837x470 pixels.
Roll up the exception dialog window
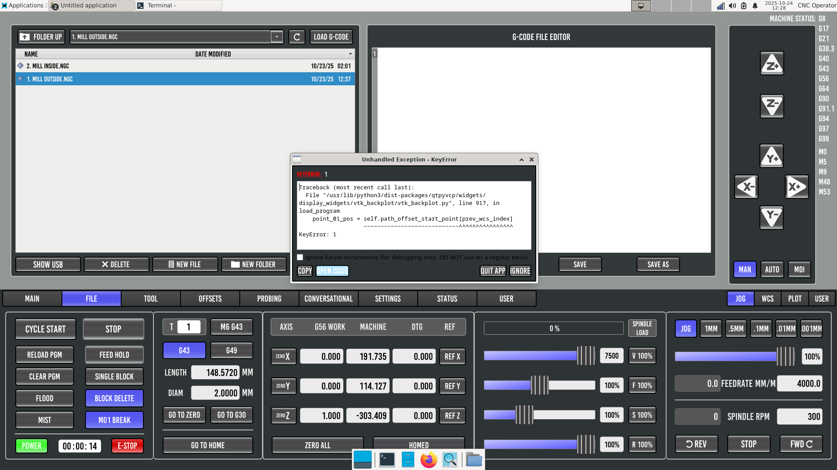[521, 160]
